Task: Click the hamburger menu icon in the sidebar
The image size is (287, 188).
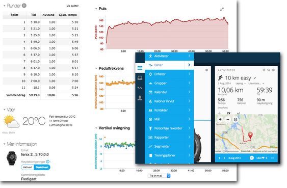Action: pyautogui.click(x=140, y=68)
